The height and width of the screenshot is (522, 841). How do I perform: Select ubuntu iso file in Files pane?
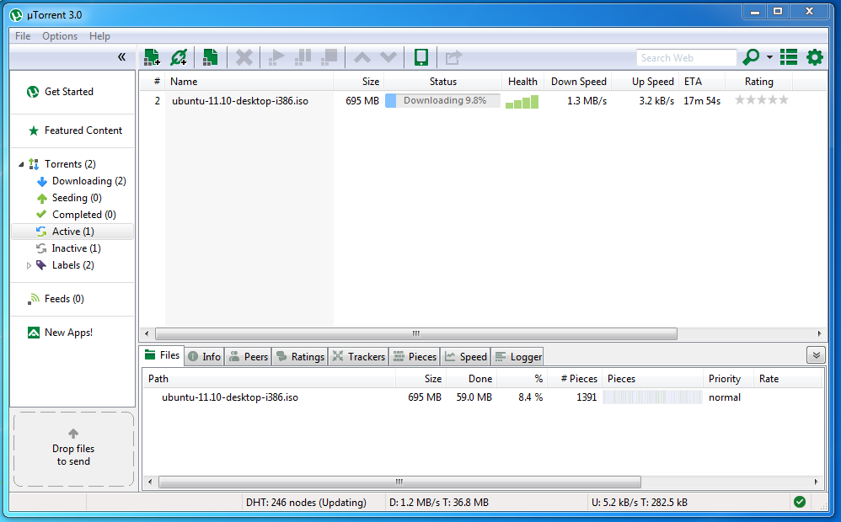tap(229, 397)
